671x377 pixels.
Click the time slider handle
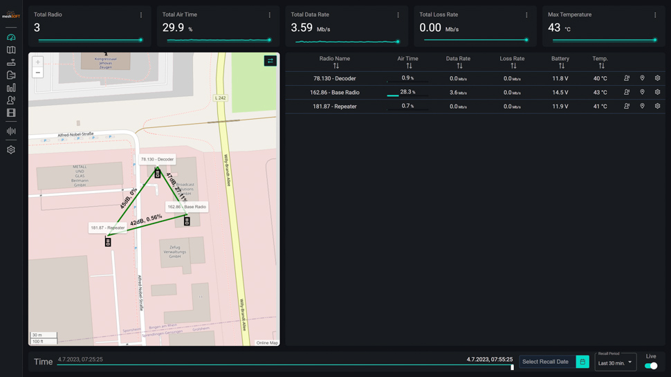coord(512,367)
